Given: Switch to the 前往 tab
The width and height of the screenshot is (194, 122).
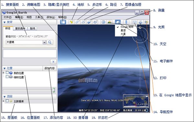Looking at the screenshot, I should (8, 28).
